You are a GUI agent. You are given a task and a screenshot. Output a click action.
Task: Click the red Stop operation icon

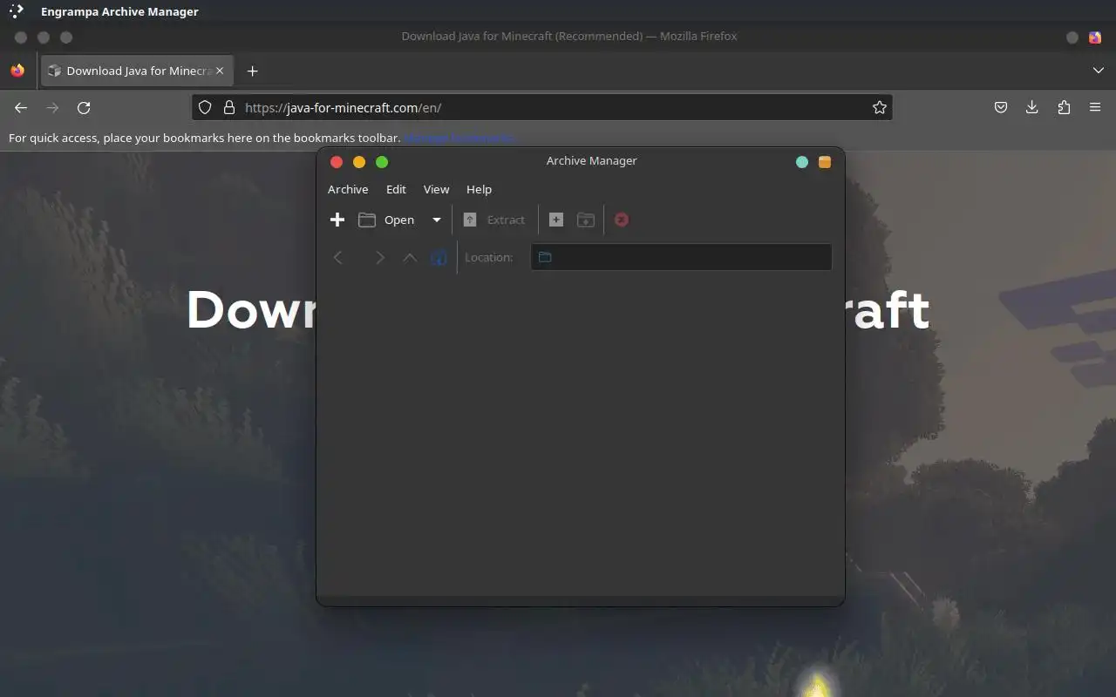point(622,220)
